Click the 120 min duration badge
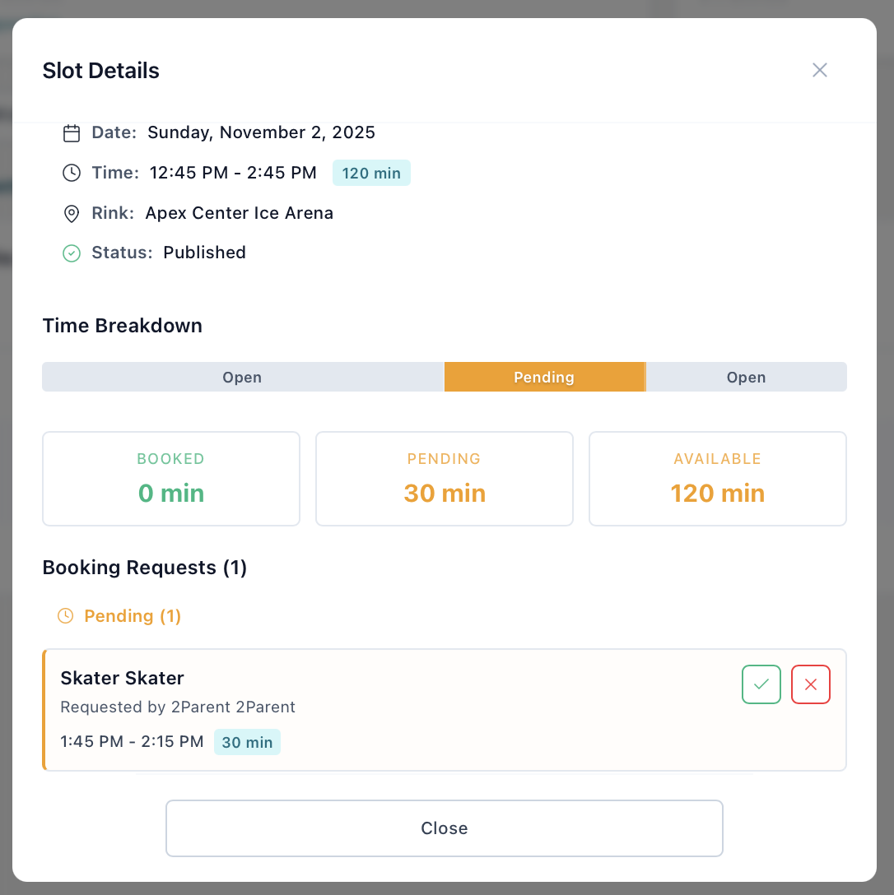 [371, 173]
